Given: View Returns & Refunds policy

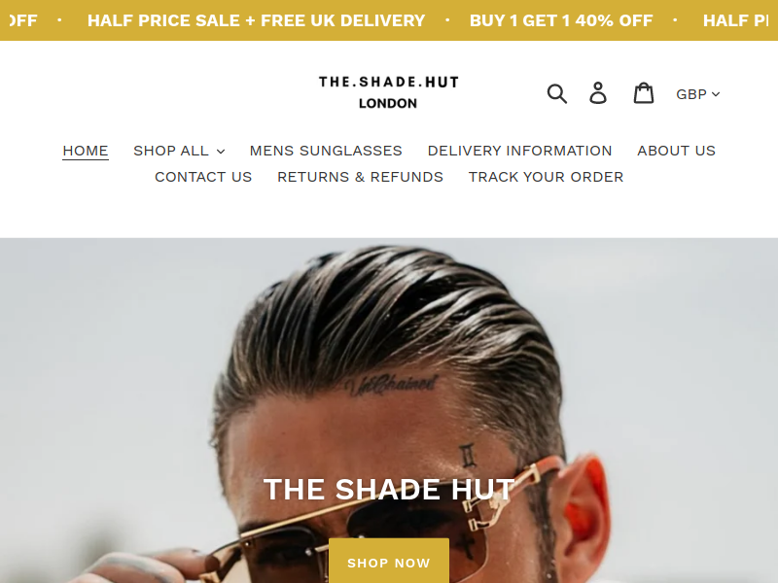Looking at the screenshot, I should pos(360,177).
